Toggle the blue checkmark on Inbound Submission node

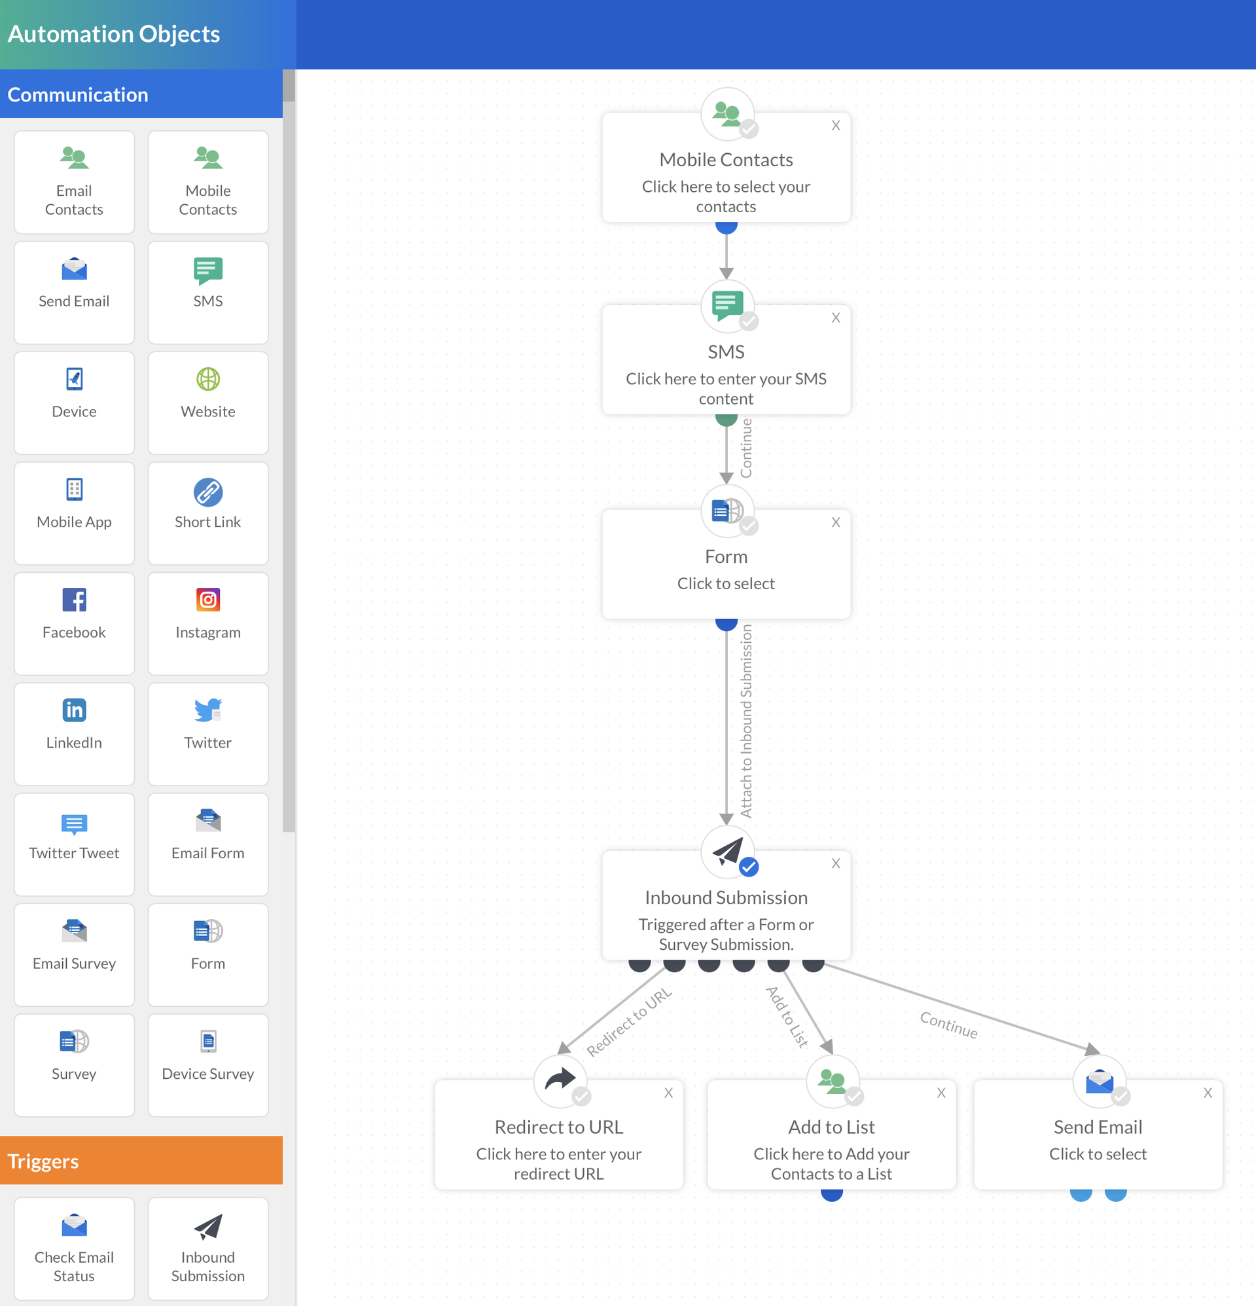749,867
